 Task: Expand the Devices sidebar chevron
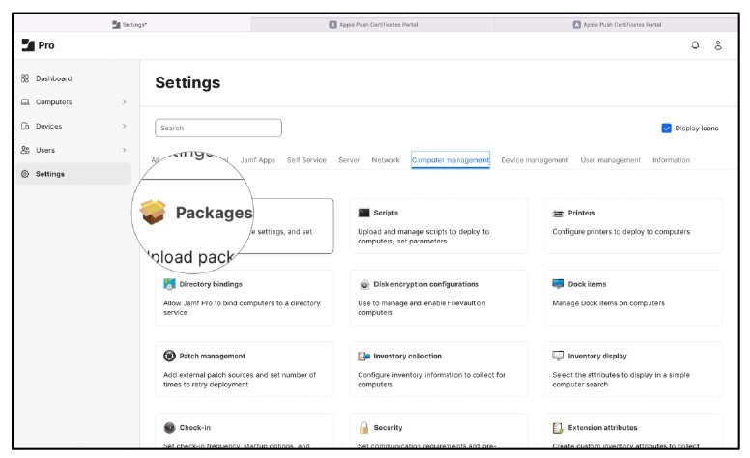click(x=124, y=126)
